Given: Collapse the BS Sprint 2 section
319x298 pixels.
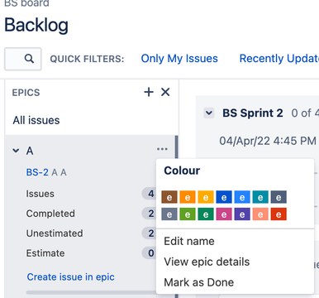Looking at the screenshot, I should (209, 113).
